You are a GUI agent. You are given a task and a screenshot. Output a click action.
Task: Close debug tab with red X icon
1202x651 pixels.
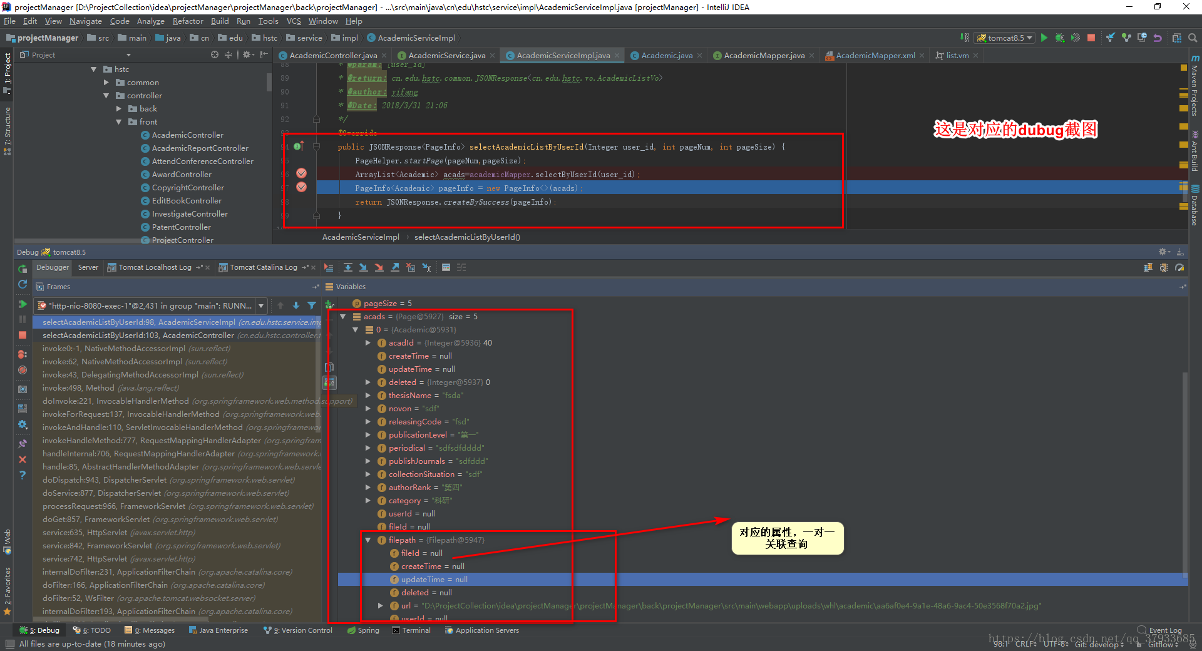23,459
